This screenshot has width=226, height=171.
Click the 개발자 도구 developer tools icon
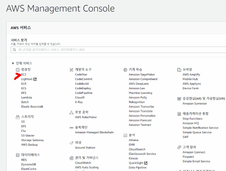coord(71,70)
